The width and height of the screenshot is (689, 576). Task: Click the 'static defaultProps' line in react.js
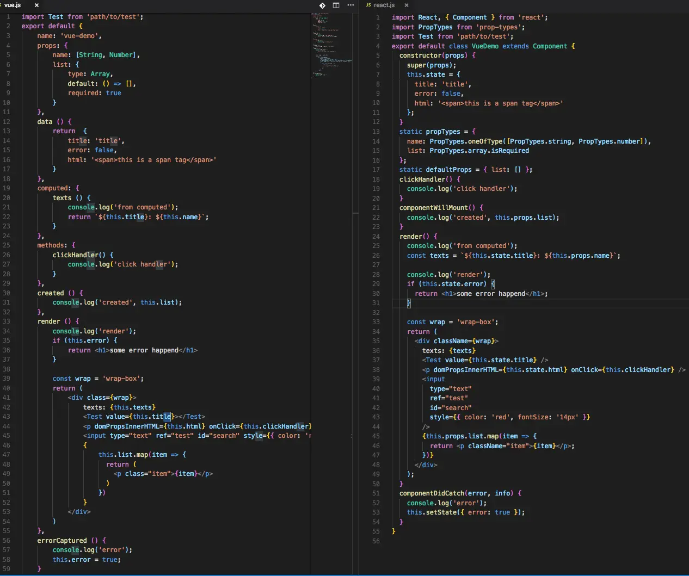tap(466, 170)
